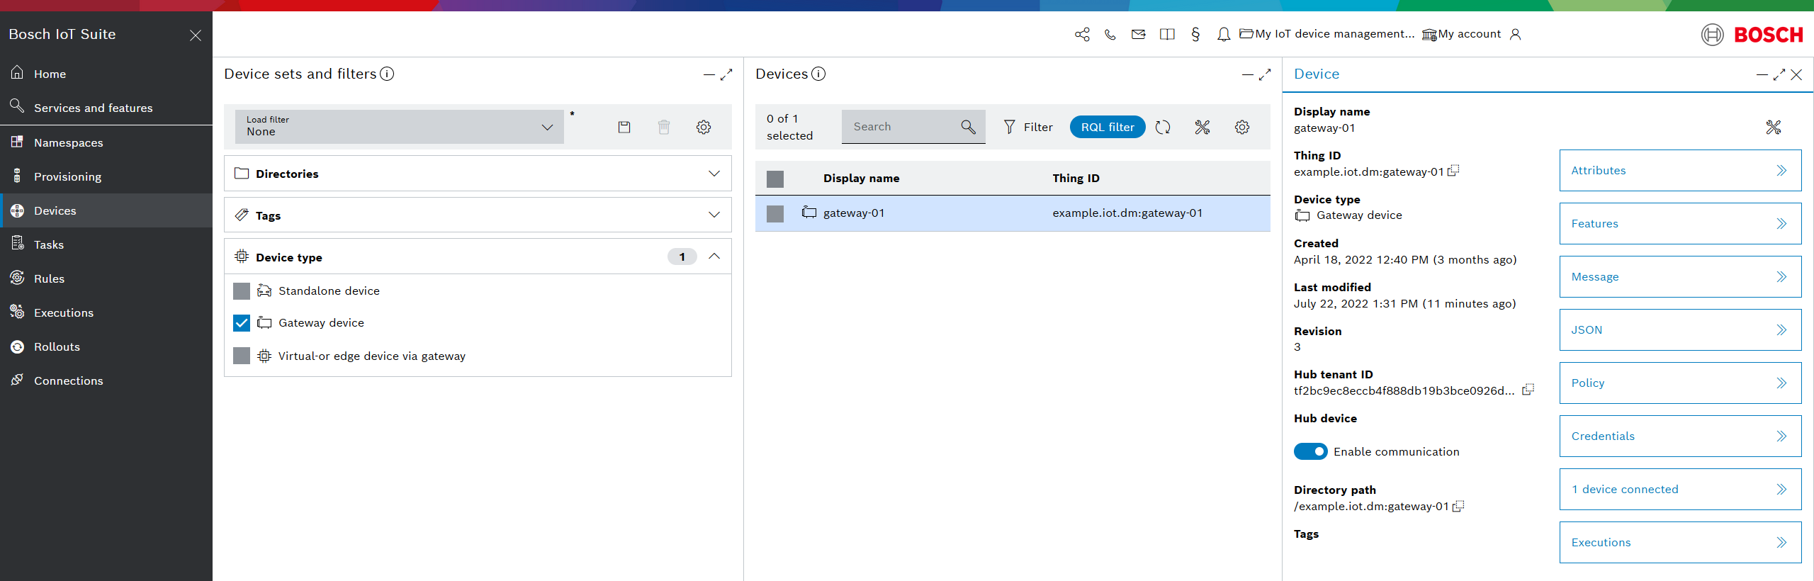Delete the loaded filter trash icon
Image resolution: width=1814 pixels, height=581 pixels.
pyautogui.click(x=664, y=127)
